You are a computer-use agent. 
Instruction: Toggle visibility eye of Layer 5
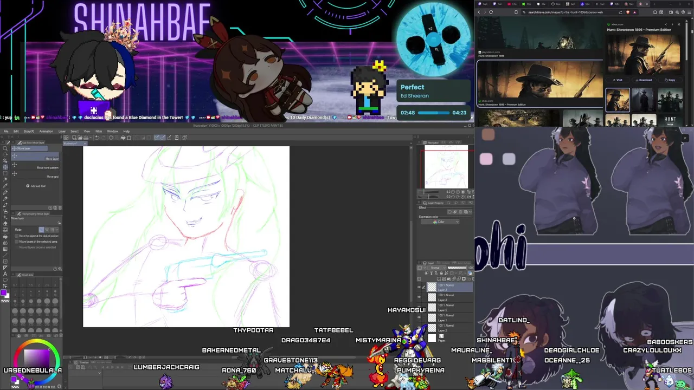[419, 308]
